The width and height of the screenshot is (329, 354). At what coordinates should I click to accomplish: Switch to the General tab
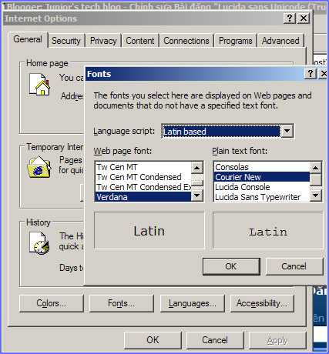28,39
